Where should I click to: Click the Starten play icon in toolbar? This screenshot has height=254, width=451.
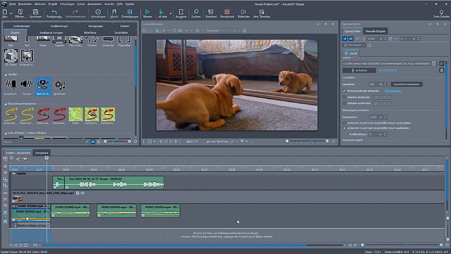[147, 12]
